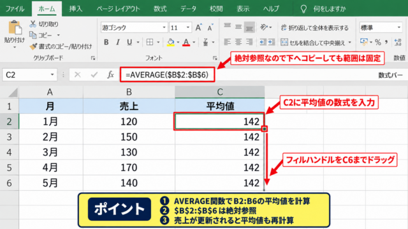Open the number format 標準 dropdown

[x=399, y=27]
